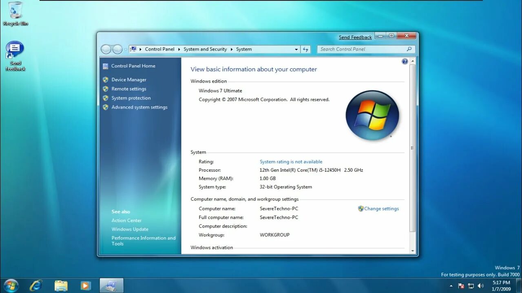
Task: Open Device Manager link
Action: tap(129, 80)
